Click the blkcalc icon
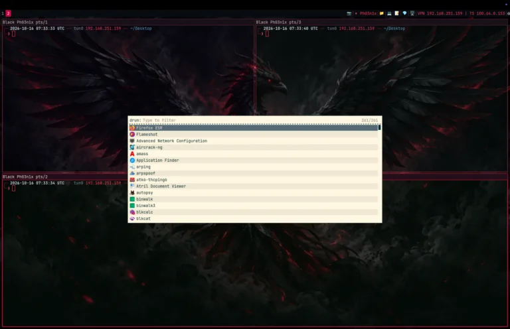The image size is (510, 329). click(132, 212)
